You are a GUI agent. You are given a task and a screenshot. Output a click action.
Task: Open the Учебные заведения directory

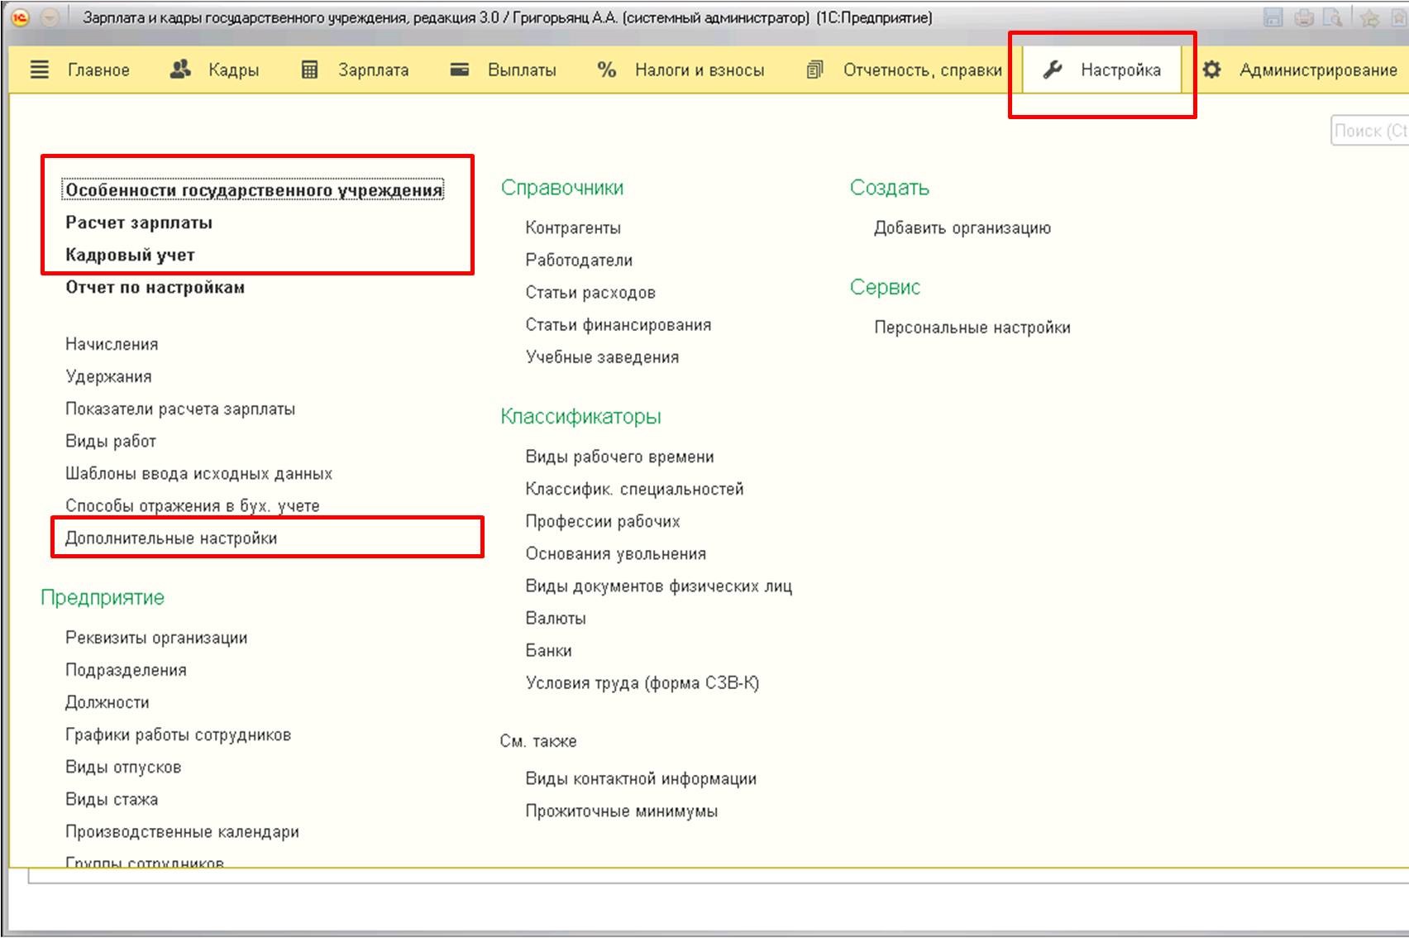602,357
